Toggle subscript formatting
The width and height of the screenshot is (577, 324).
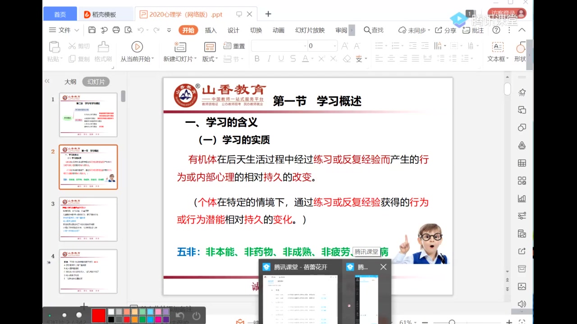(x=334, y=59)
